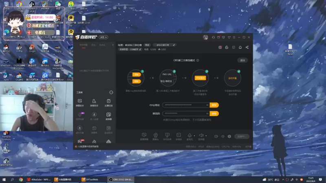326x183 pixels.
Task: Open the headset customer service icon in title bar
Action: click(x=213, y=37)
